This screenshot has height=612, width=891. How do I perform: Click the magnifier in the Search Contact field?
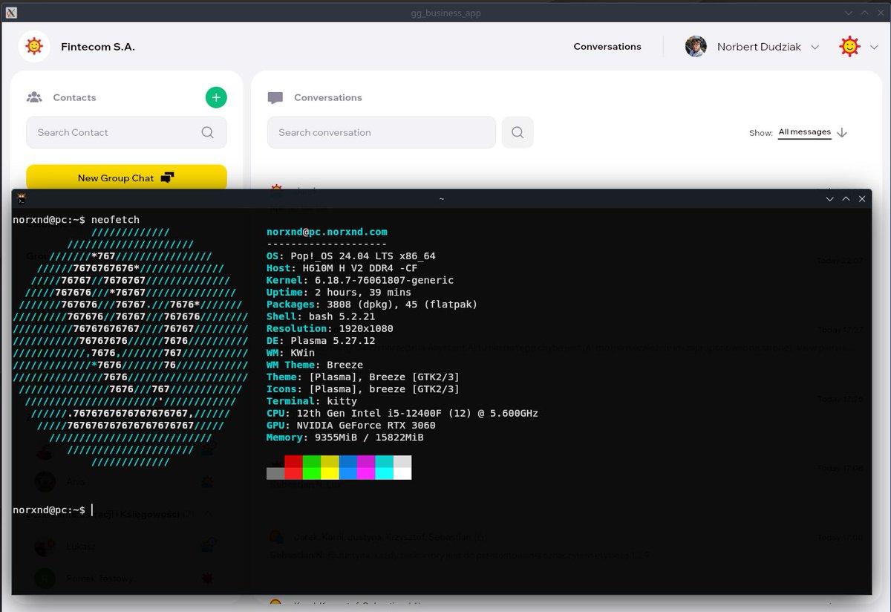click(x=207, y=132)
